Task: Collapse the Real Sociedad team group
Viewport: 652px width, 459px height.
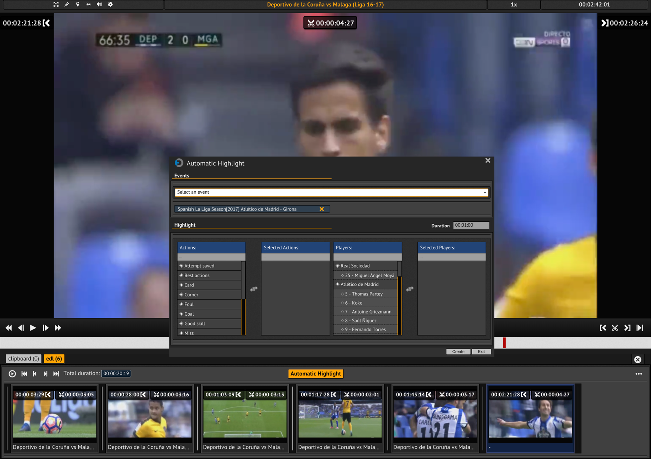Action: point(337,266)
